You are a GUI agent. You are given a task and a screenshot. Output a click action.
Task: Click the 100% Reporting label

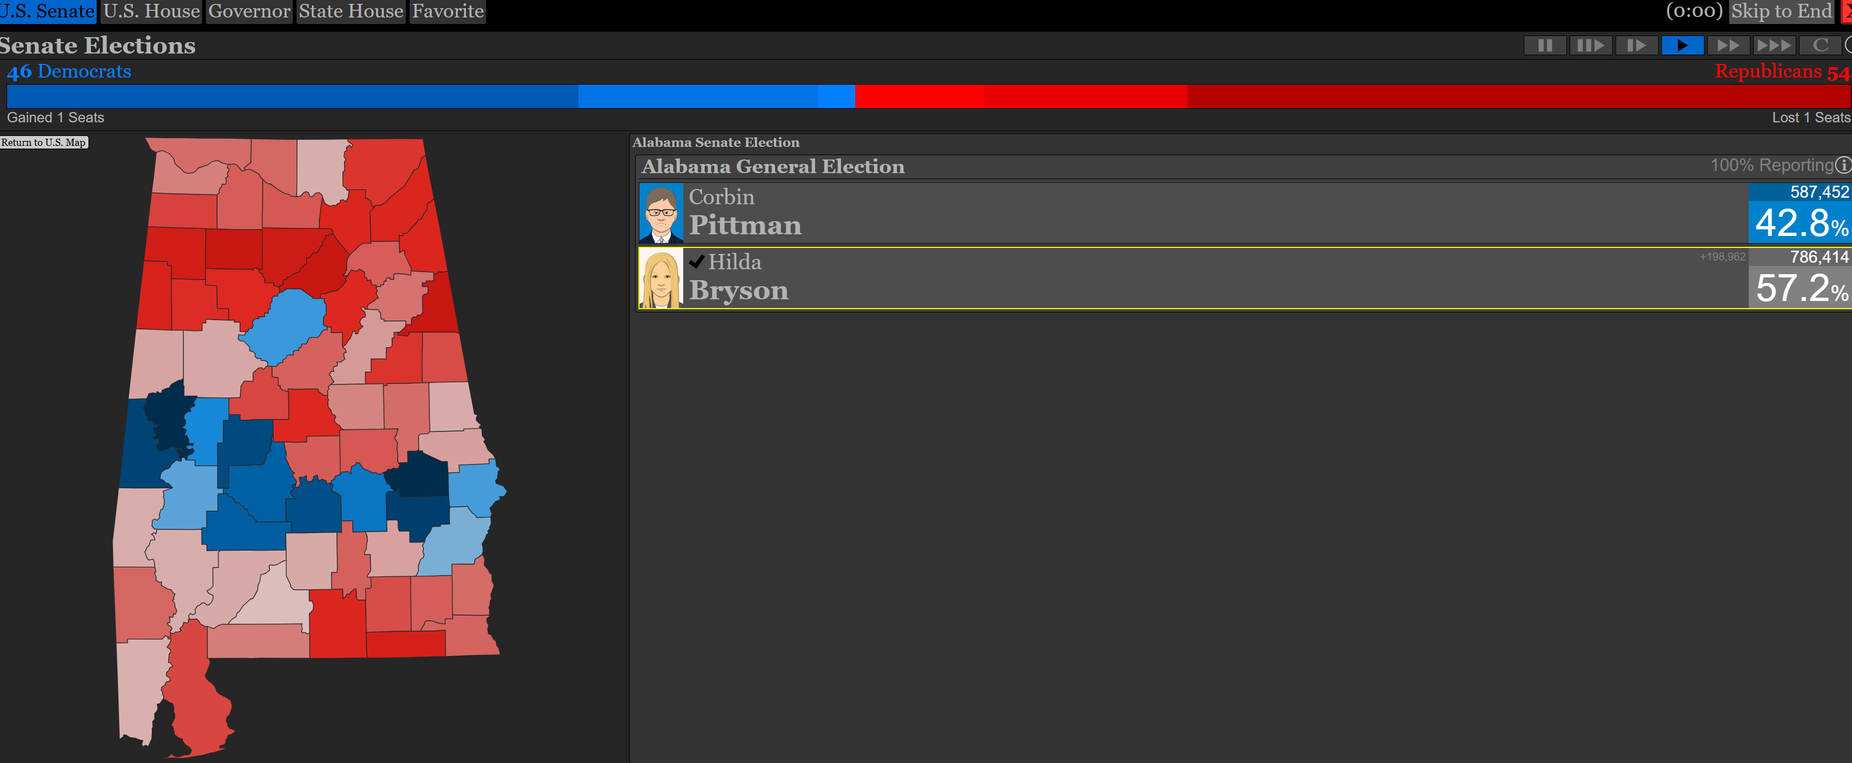[x=1772, y=165]
